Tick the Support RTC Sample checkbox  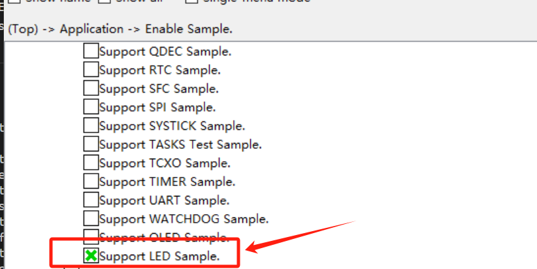(91, 69)
